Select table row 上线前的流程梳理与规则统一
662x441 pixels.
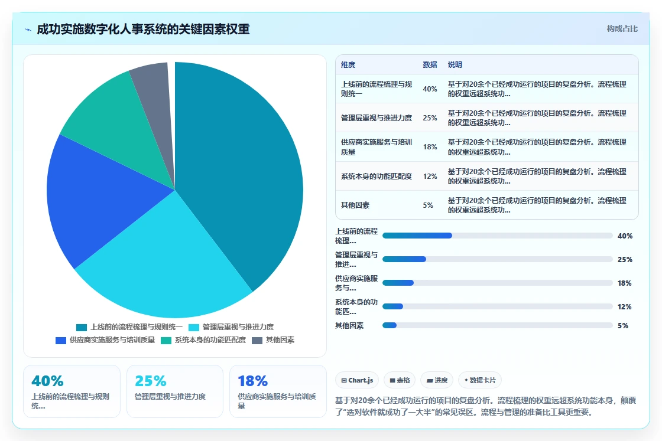coord(487,89)
